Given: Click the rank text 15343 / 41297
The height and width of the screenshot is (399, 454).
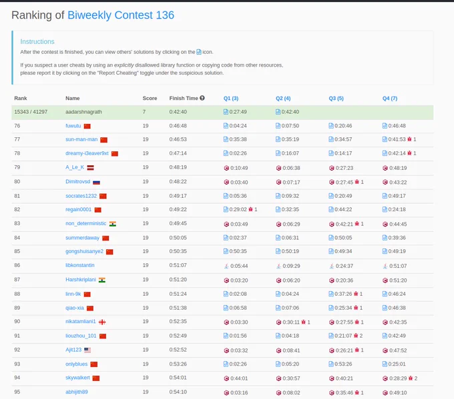Looking at the screenshot, I should click(31, 112).
